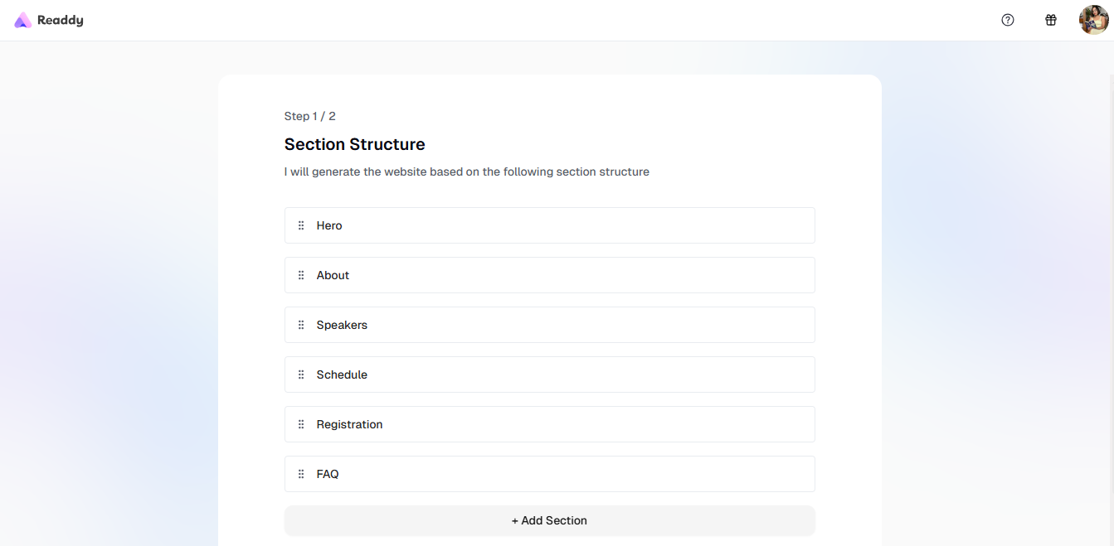The width and height of the screenshot is (1114, 546).
Task: Select the Speakers section name field
Action: tap(556, 325)
